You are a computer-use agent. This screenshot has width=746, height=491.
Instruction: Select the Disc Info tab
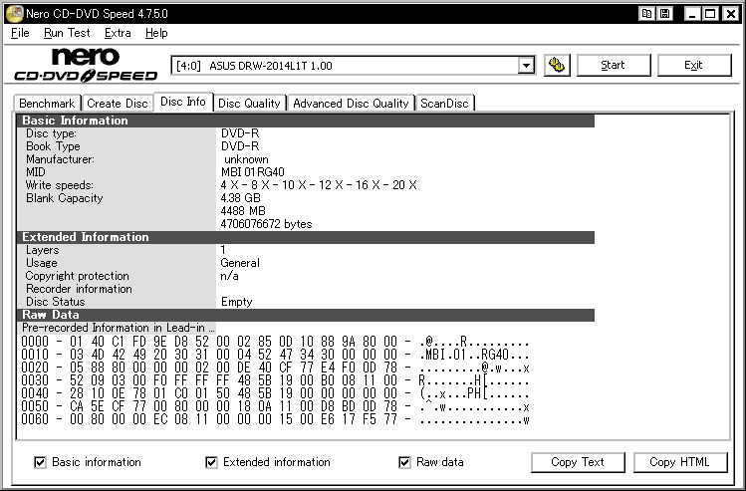tap(183, 102)
